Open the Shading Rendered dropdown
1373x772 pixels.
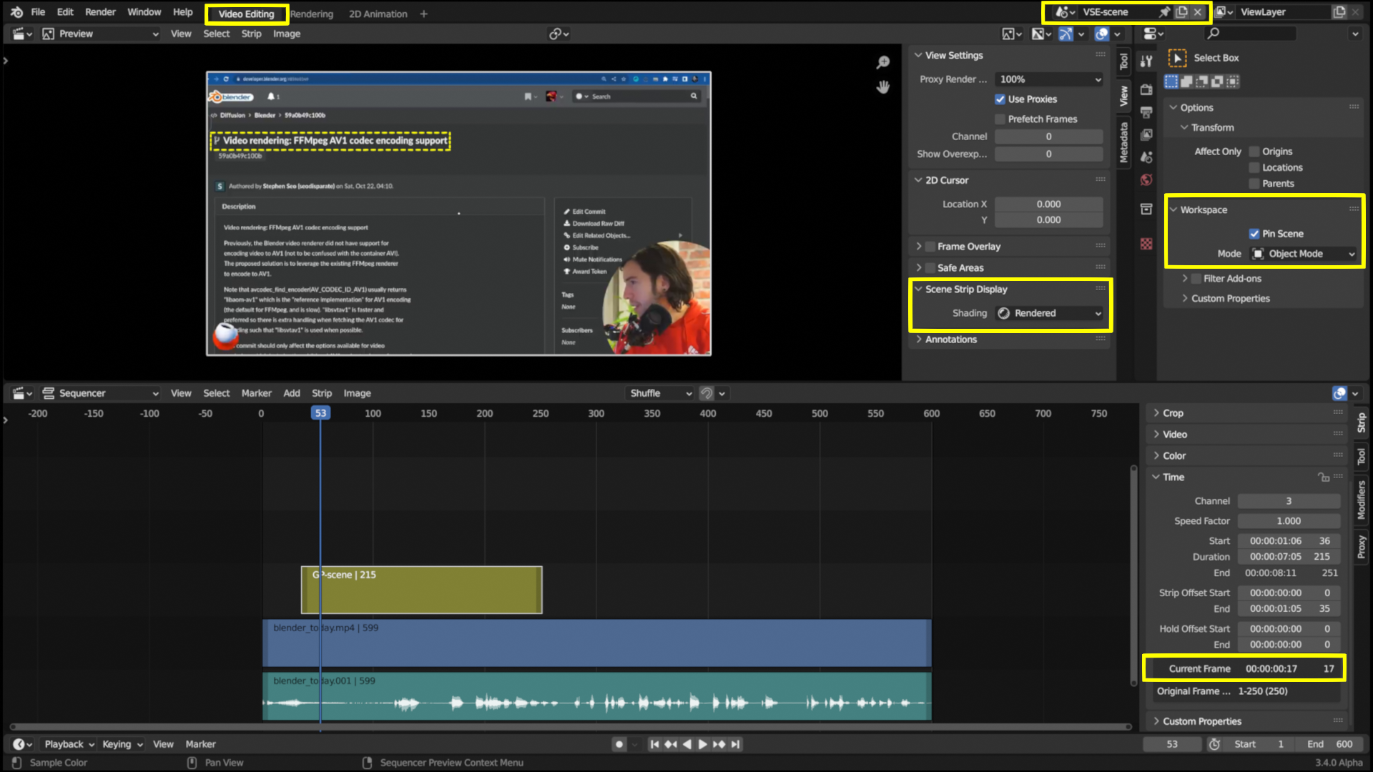1049,313
